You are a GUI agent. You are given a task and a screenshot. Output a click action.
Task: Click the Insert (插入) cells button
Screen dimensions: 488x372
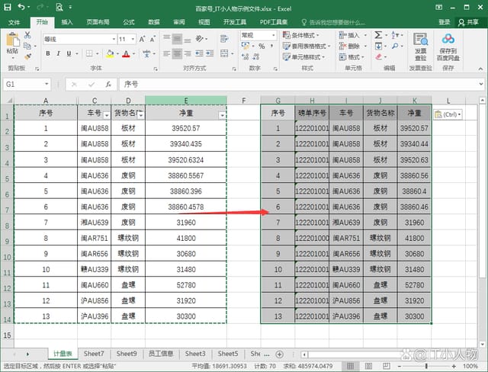[352, 35]
